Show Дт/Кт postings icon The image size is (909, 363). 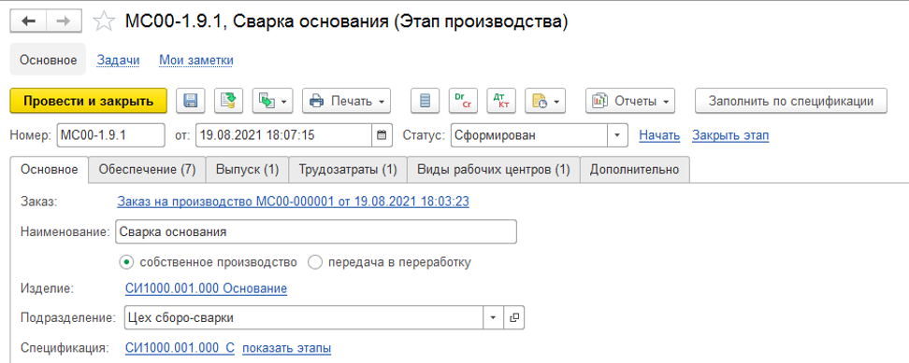click(x=501, y=101)
